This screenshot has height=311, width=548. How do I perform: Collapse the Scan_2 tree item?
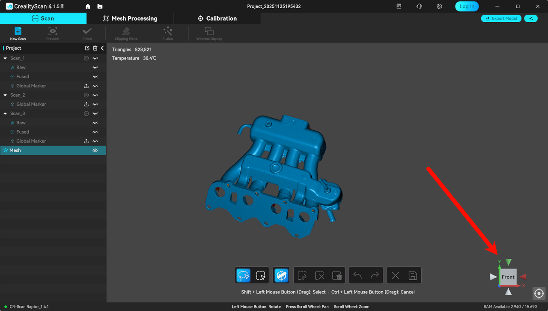(x=4, y=95)
